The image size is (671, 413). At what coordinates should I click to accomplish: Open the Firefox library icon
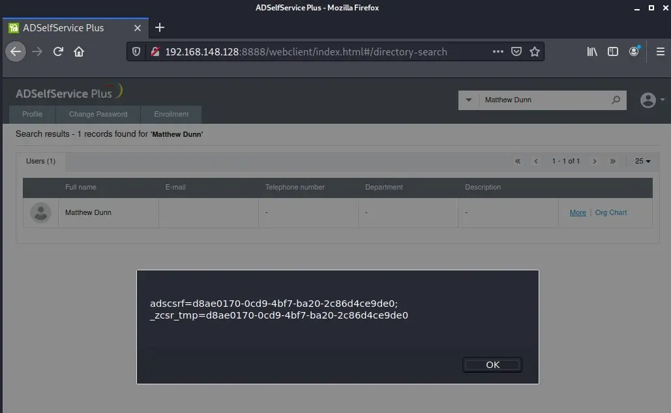click(x=591, y=51)
